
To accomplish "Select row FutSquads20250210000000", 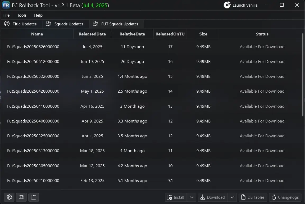I will pyautogui.click(x=151, y=181).
